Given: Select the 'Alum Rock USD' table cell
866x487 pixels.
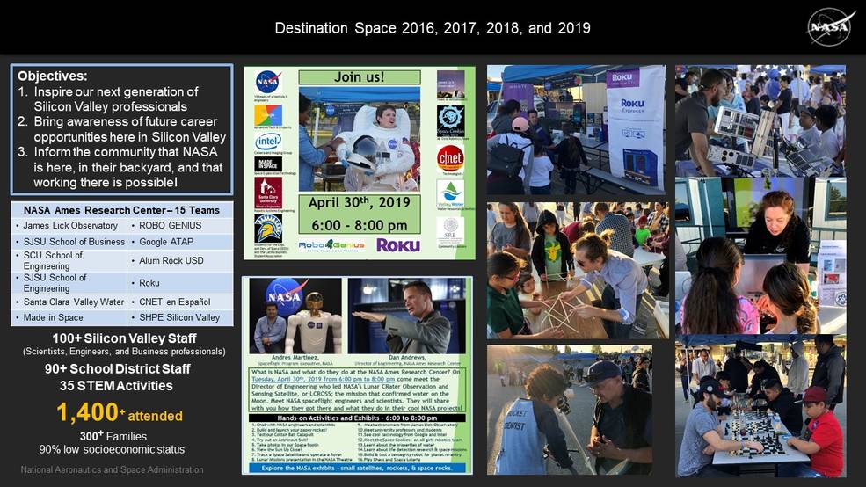Looking at the screenshot, I should 180,260.
